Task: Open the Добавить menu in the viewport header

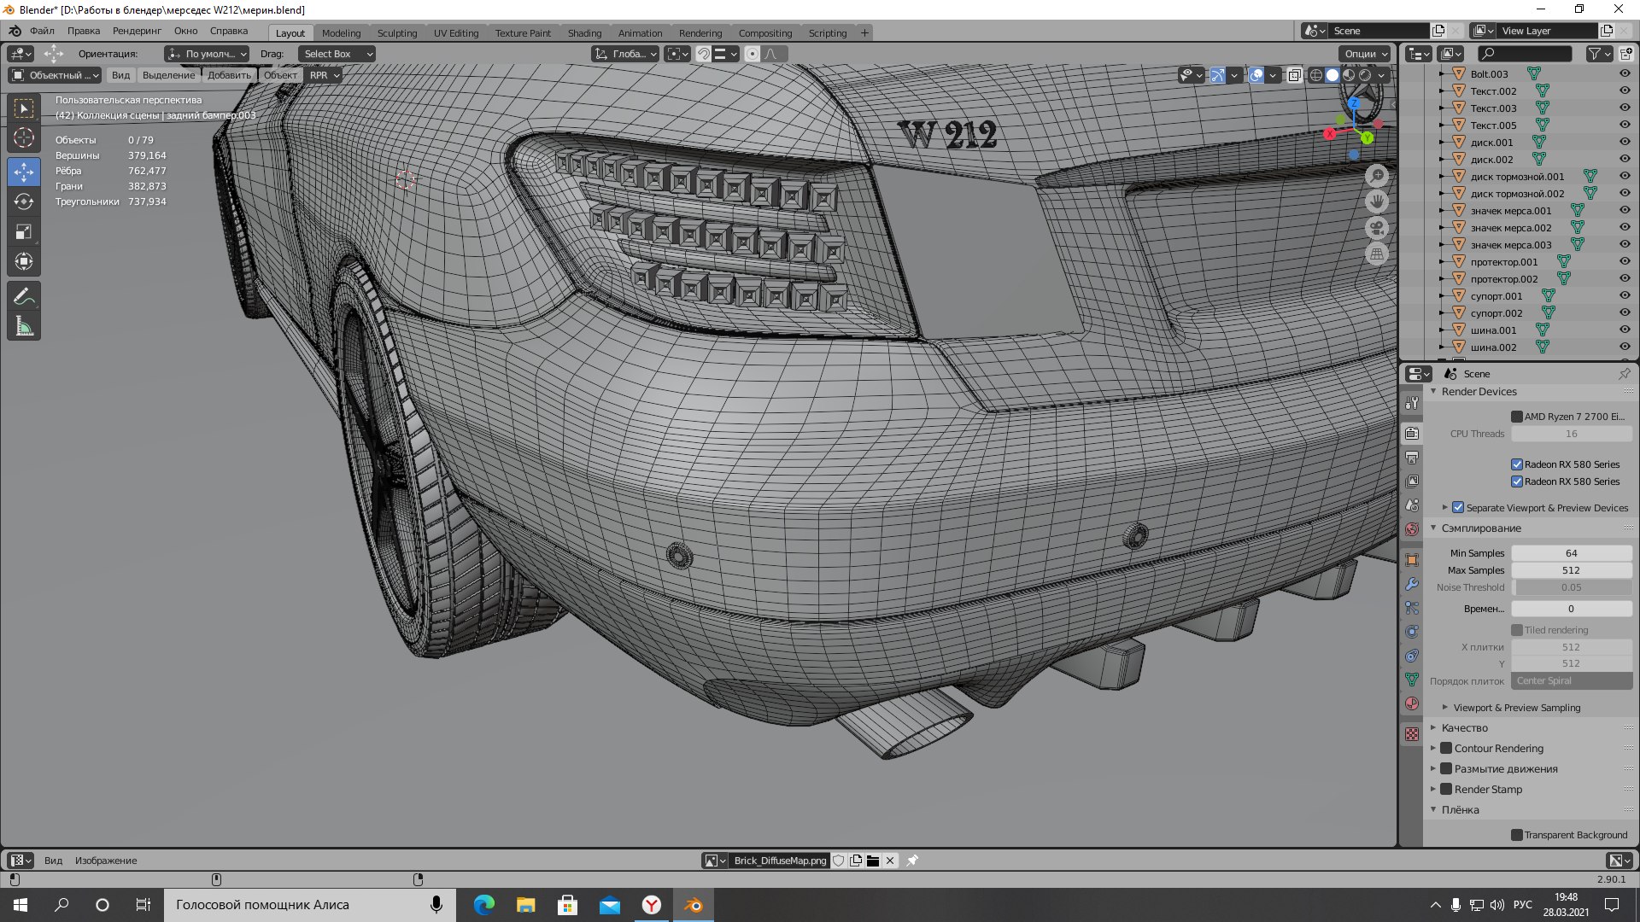Action: click(229, 75)
